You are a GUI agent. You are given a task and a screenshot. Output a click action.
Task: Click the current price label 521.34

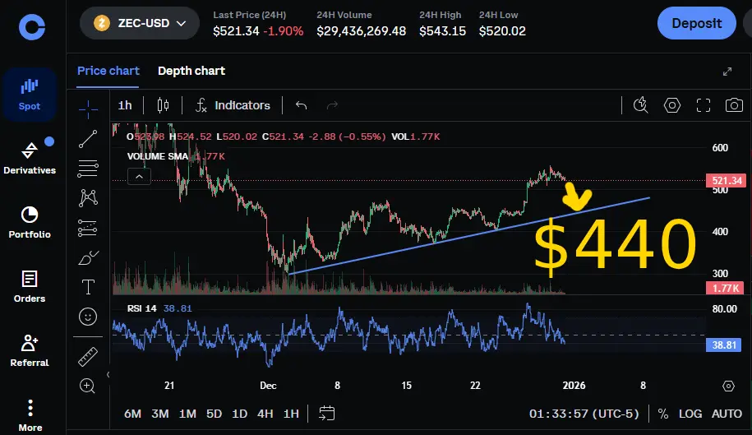[x=726, y=181]
